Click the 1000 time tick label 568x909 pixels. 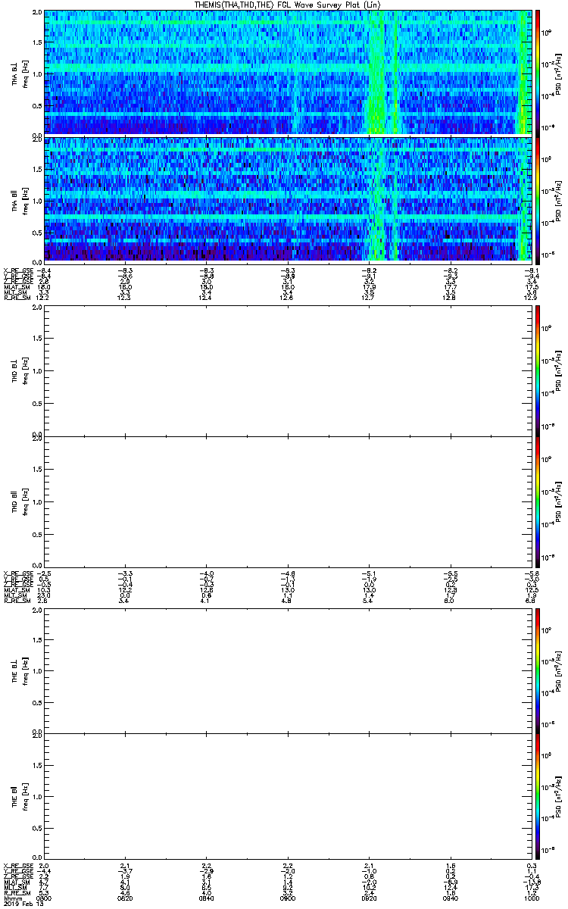pos(533,898)
